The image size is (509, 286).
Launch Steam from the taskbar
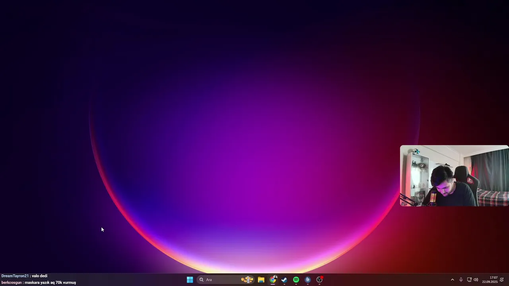(x=284, y=280)
